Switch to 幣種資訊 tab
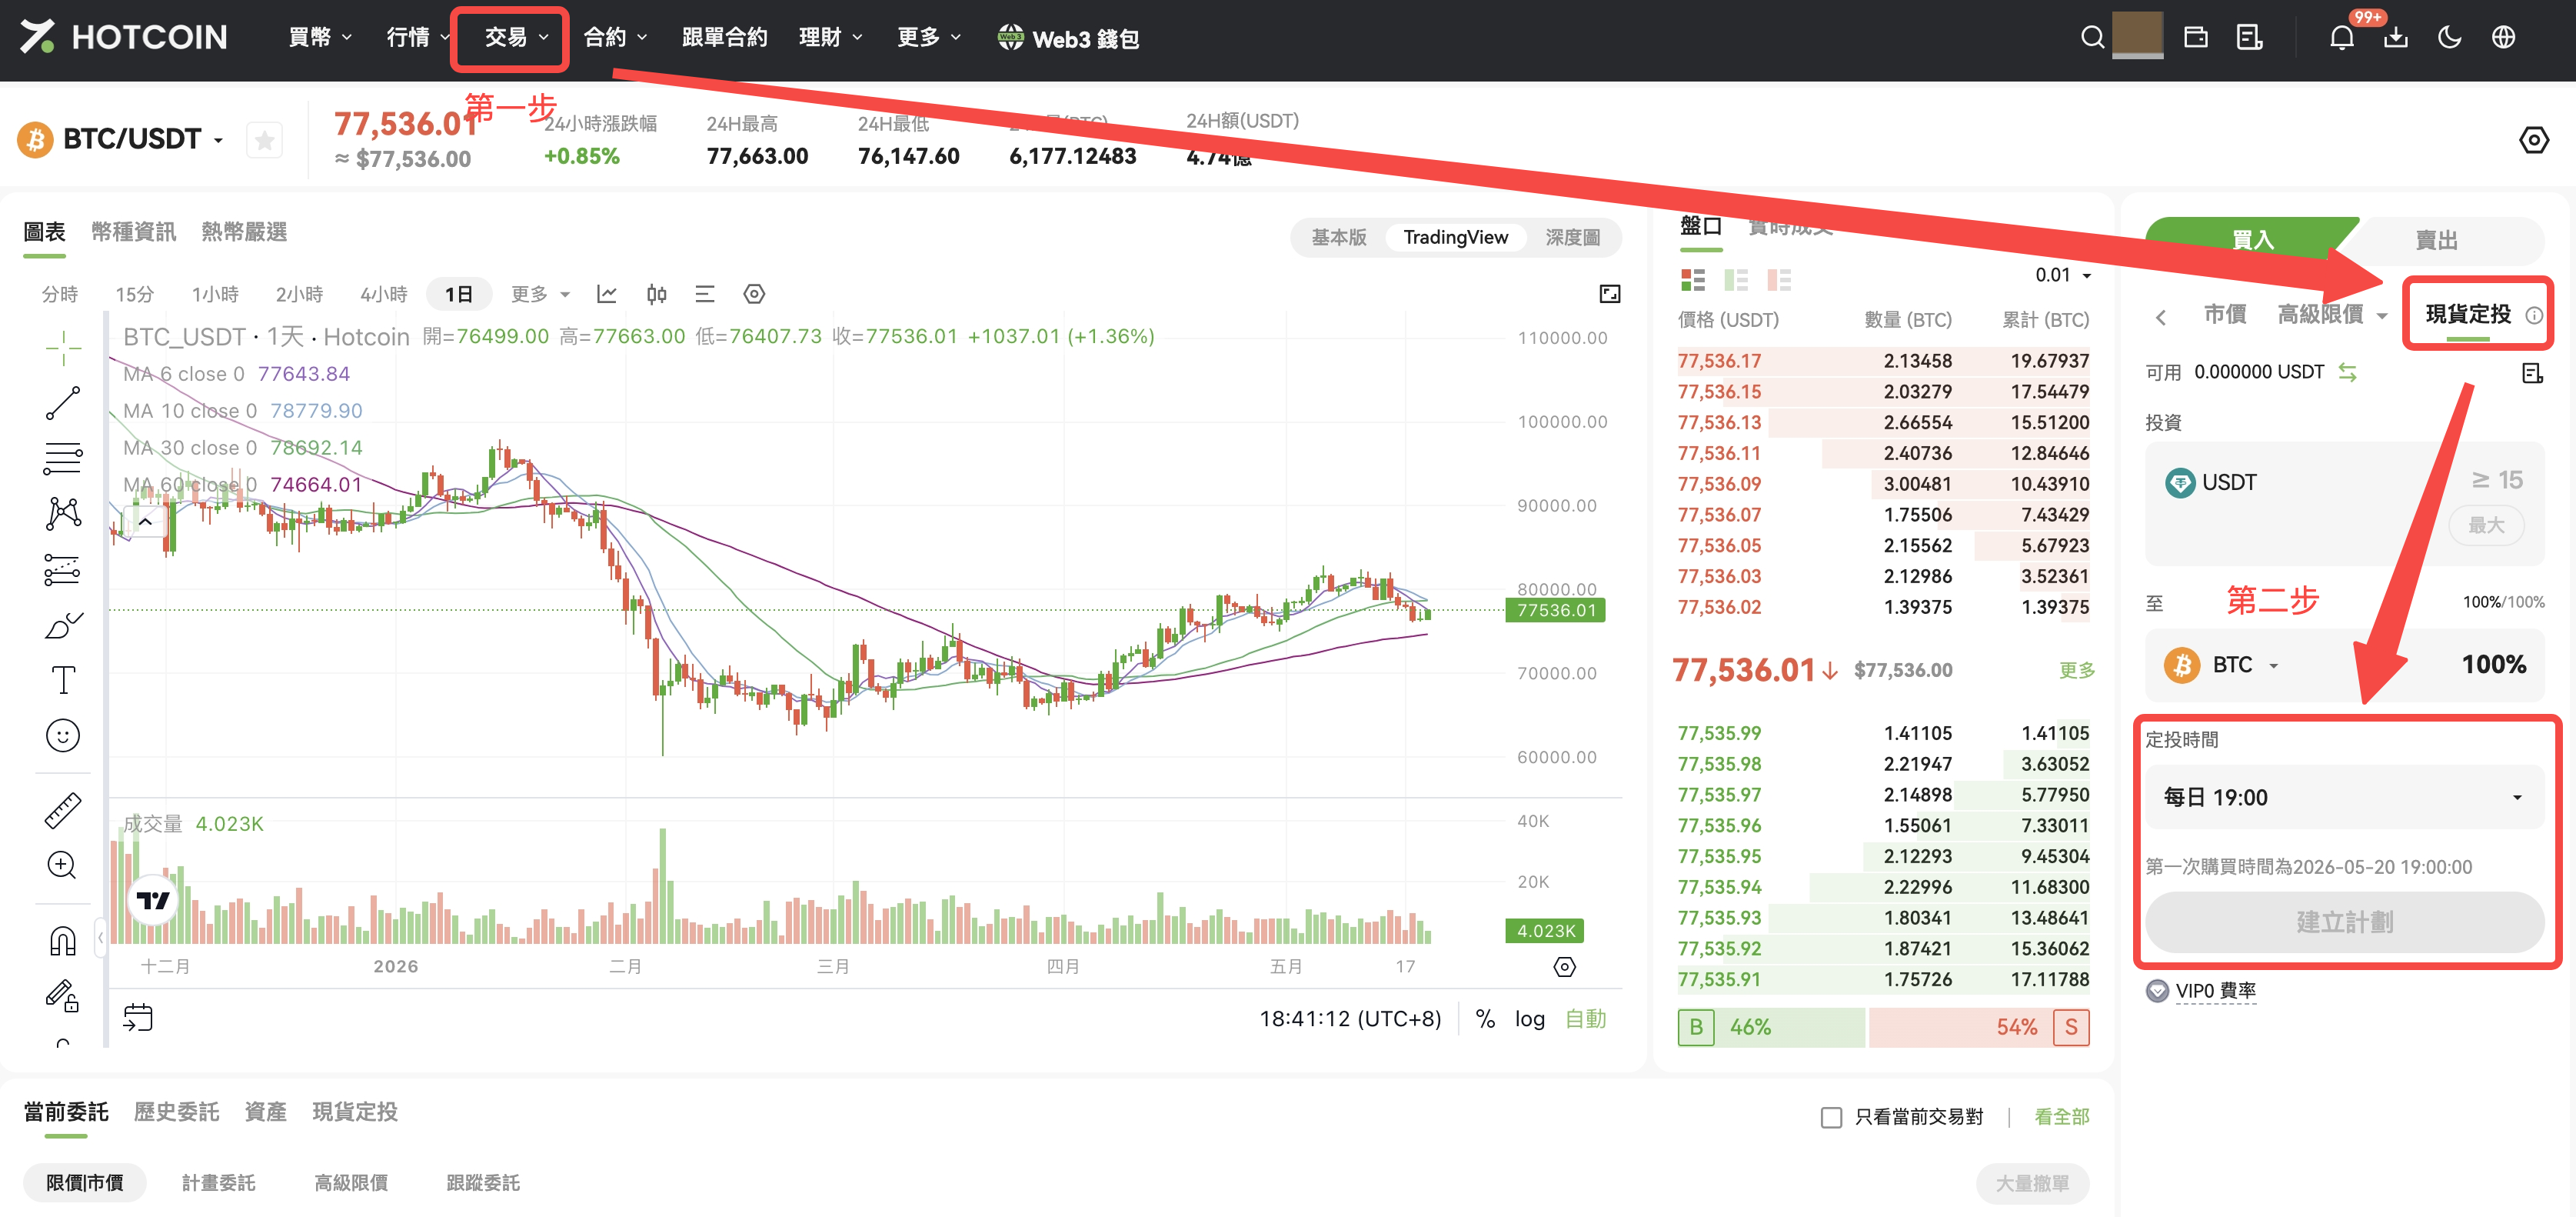The width and height of the screenshot is (2576, 1217). tap(133, 232)
